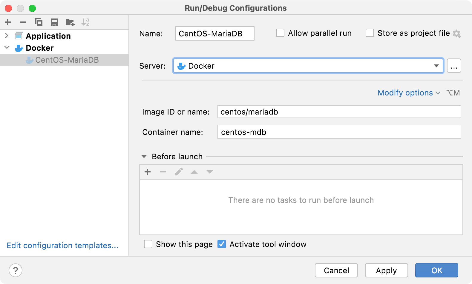Expand the Application tree node
The height and width of the screenshot is (284, 472).
click(x=7, y=36)
